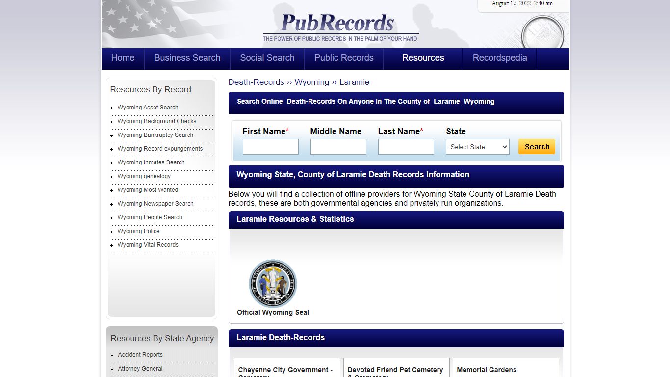Focus the Middle Name input field
Image resolution: width=670 pixels, height=377 pixels.
click(x=338, y=147)
